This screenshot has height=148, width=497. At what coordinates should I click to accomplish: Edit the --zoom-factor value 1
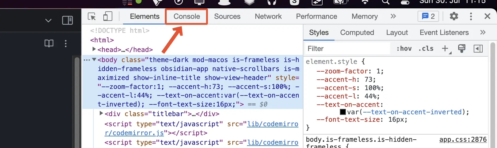(378, 71)
